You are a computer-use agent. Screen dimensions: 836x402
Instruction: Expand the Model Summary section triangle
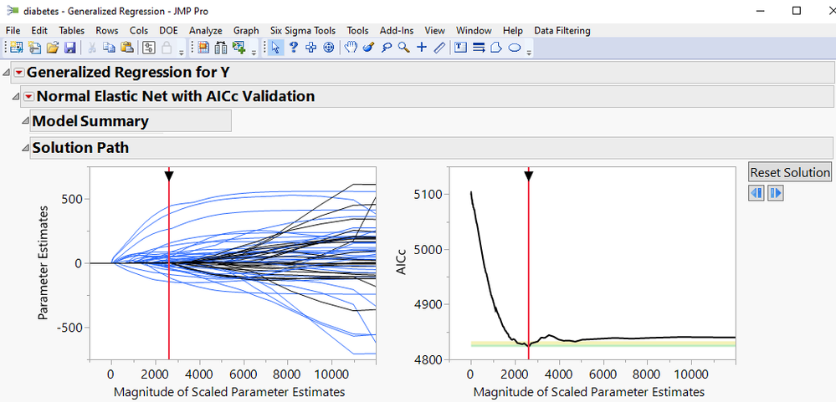click(25, 121)
